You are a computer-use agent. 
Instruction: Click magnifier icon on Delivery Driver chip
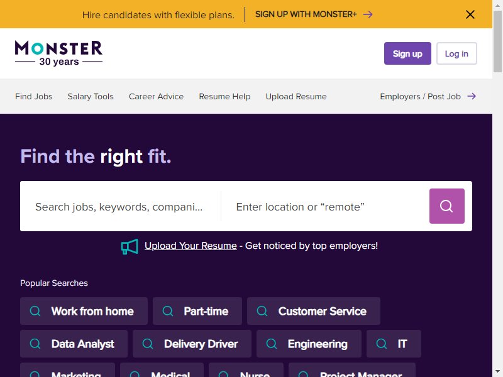148,344
